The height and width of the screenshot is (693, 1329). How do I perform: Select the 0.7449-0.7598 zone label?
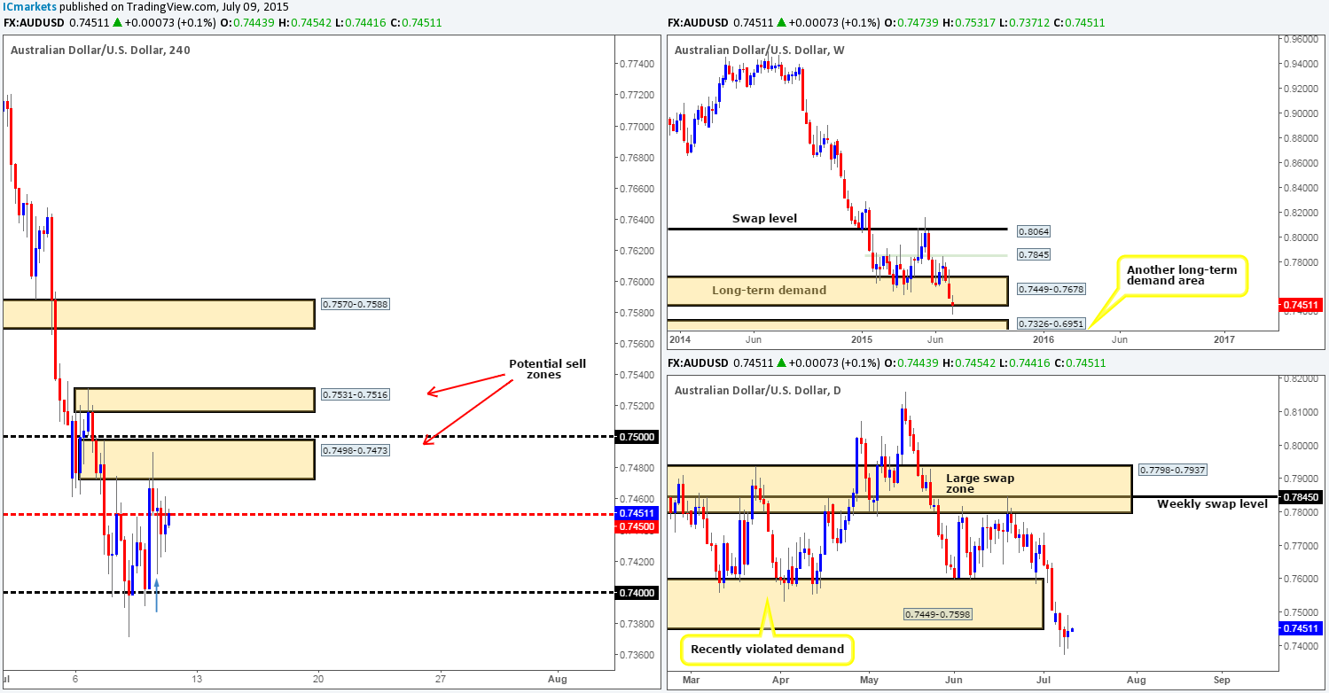coord(937,614)
